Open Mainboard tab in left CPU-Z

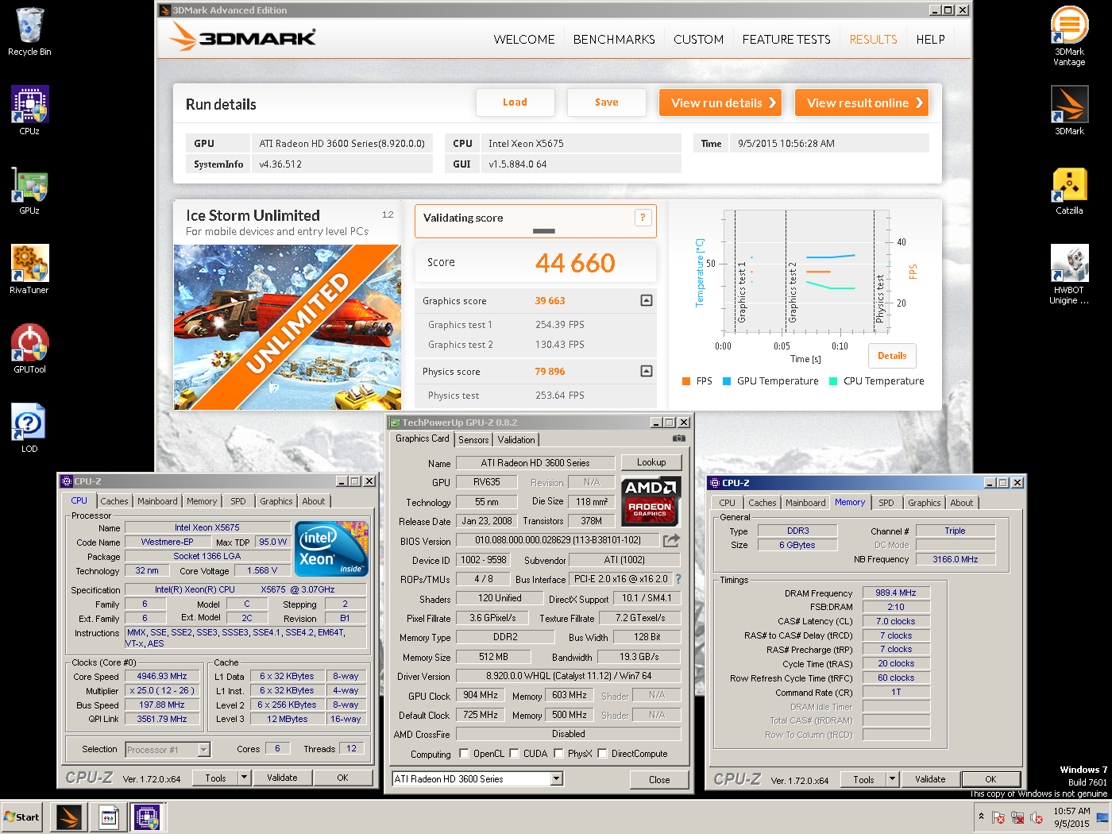(157, 501)
